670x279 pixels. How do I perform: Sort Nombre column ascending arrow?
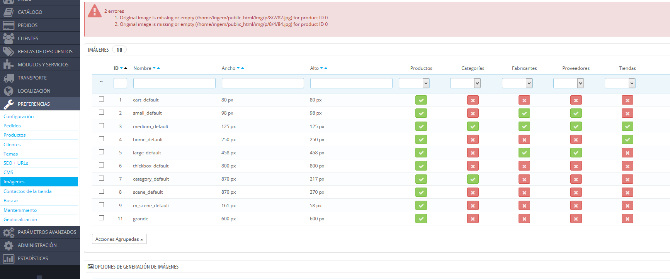coord(158,68)
